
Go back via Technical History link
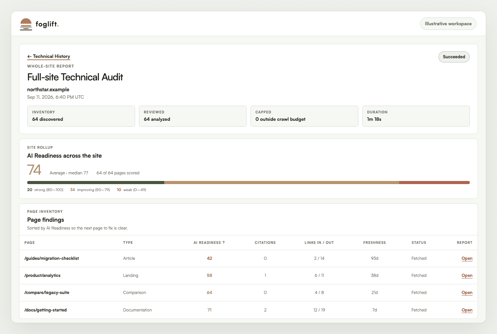pyautogui.click(x=49, y=56)
